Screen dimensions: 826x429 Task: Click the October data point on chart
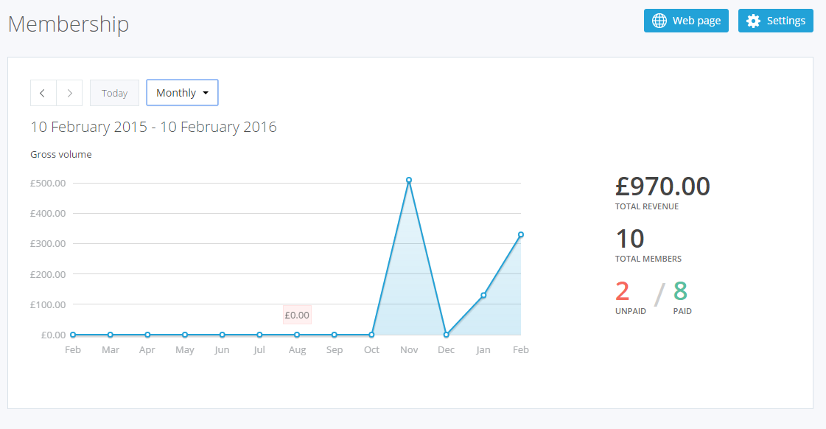pyautogui.click(x=371, y=335)
